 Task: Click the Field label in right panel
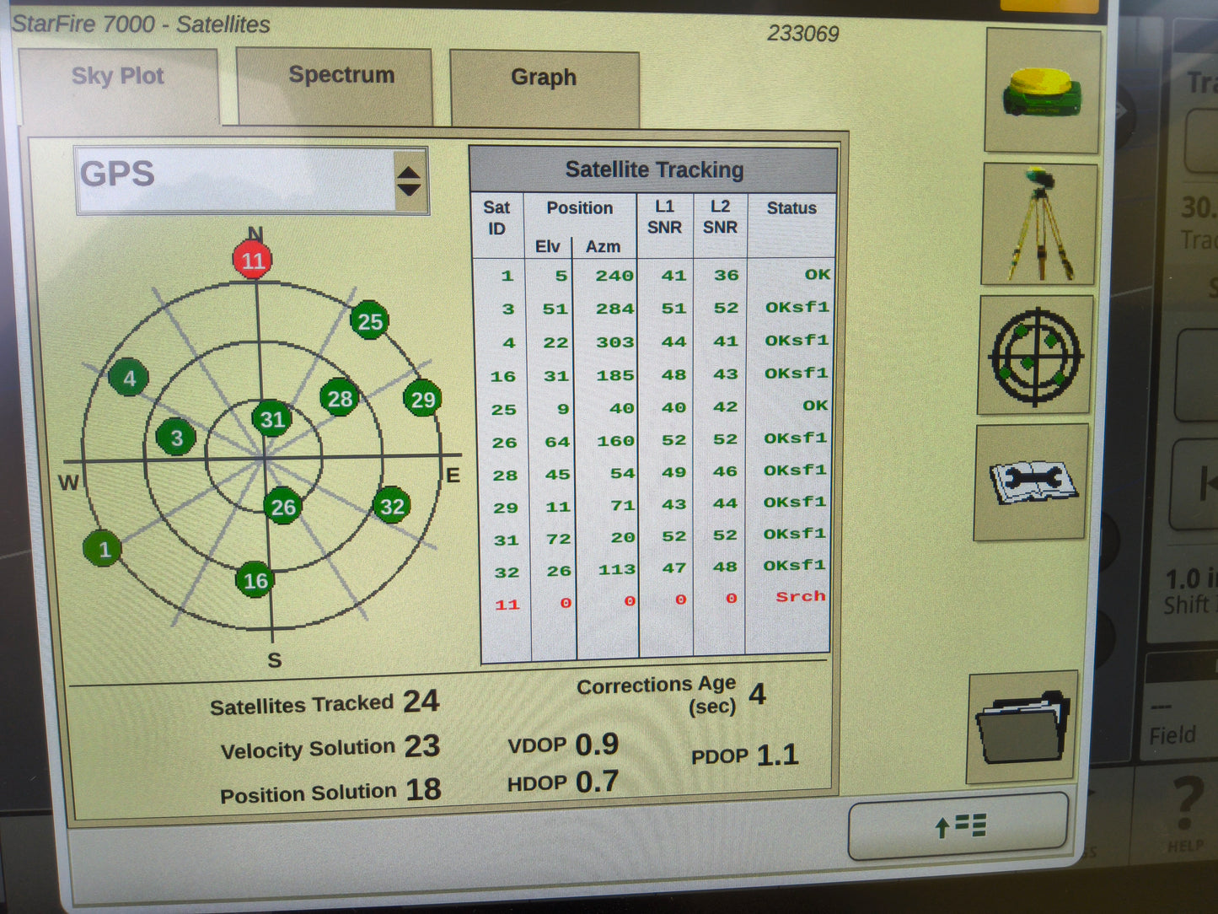click(1172, 735)
